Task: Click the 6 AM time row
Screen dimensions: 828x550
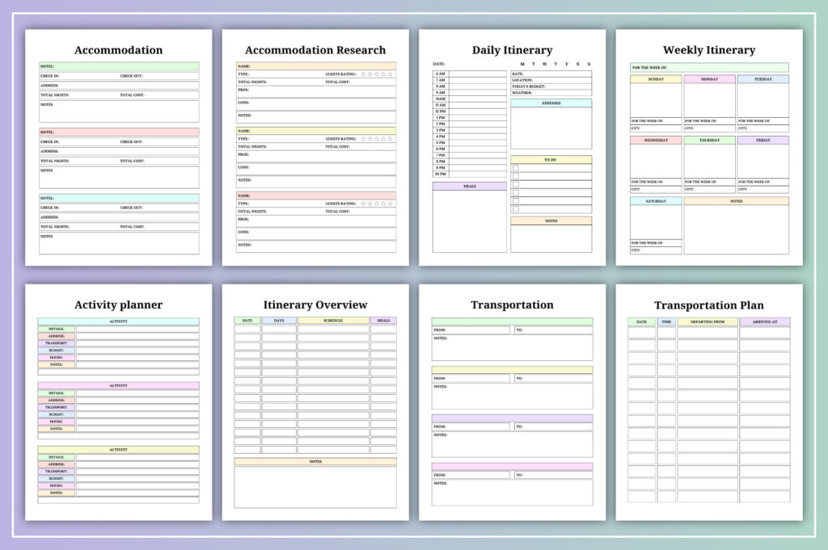Action: click(x=470, y=73)
